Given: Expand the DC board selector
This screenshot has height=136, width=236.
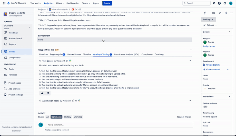Looking at the screenshot, I should 30,27.
